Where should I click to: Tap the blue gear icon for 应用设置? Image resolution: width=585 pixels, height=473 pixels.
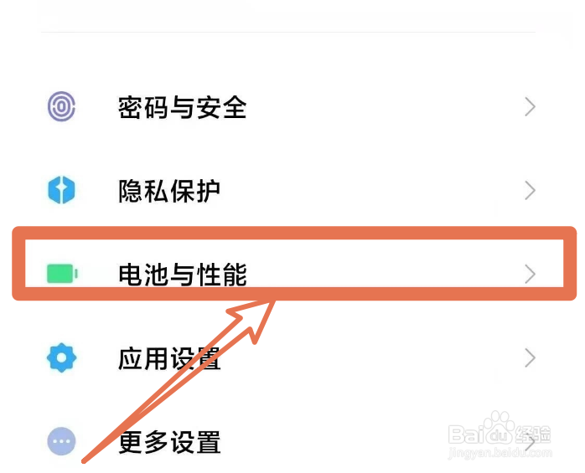pos(61,358)
